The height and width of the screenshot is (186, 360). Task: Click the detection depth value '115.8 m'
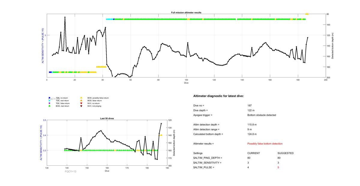[252, 125]
